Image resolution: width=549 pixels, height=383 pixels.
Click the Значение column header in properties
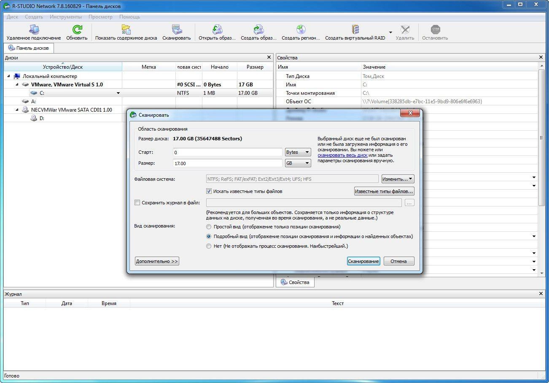click(x=374, y=67)
